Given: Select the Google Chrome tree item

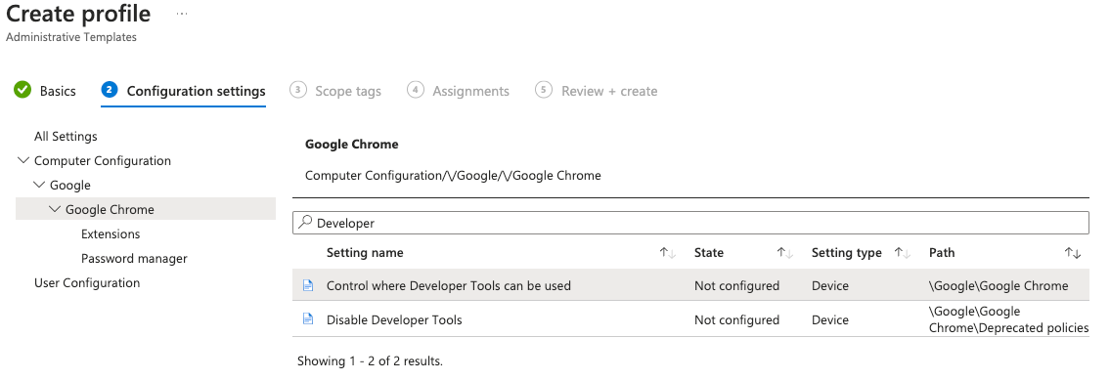Looking at the screenshot, I should pos(110,209).
